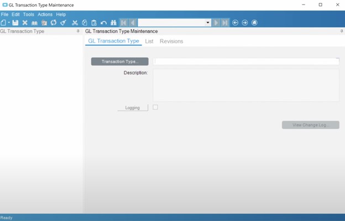Open the toolbar record navigation dropdown
Image resolution: width=345 pixels, height=221 pixels.
(x=207, y=23)
